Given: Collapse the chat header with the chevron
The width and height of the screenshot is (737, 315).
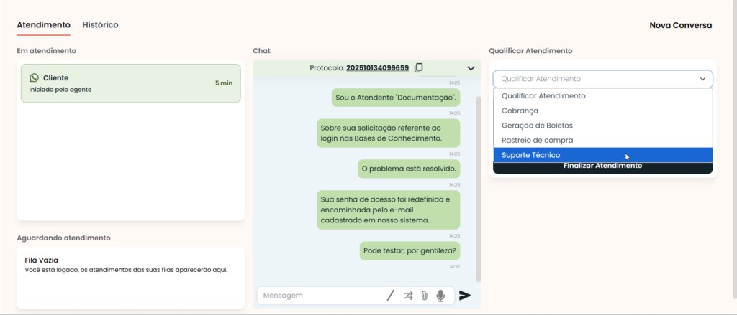Looking at the screenshot, I should 471,68.
